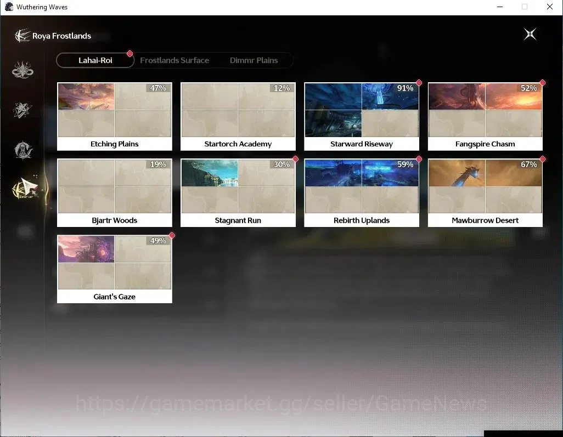Click the Wuthering Waves app icon in title bar
This screenshot has height=437, width=563.
coord(9,7)
